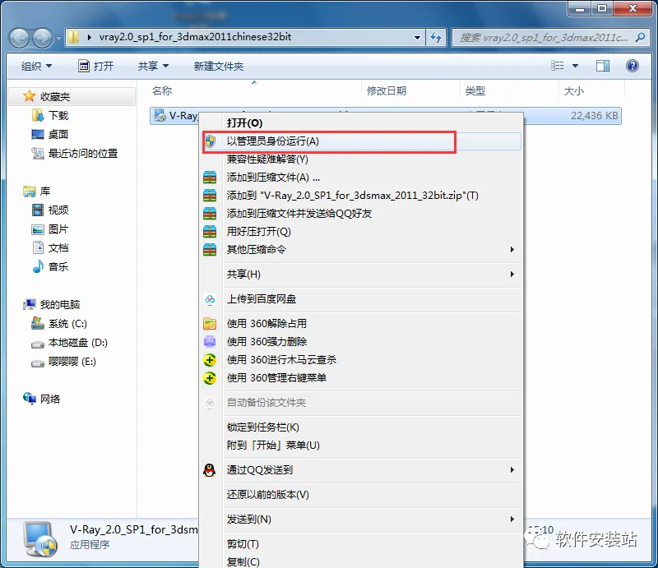Click the Forward navigation arrow button
658x568 pixels.
click(x=42, y=38)
